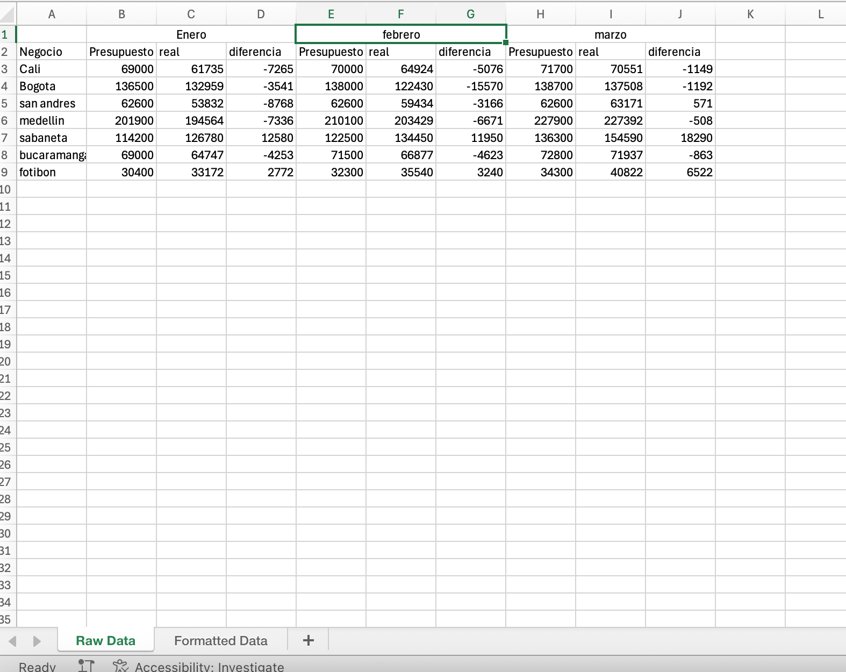The height and width of the screenshot is (672, 846).
Task: Click cell with value 18290
Action: (x=680, y=138)
